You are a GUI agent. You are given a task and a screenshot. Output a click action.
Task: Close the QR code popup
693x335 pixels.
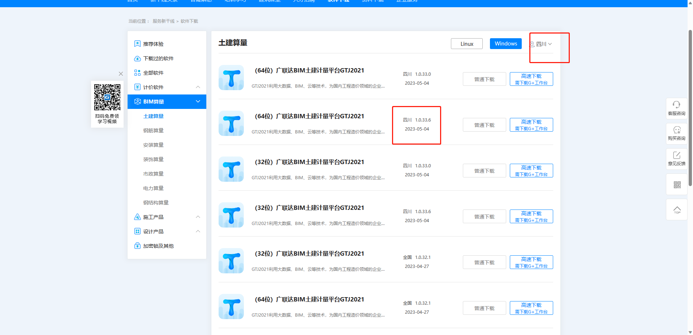coord(121,74)
